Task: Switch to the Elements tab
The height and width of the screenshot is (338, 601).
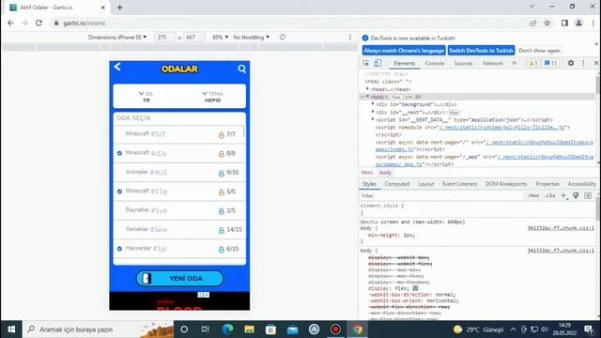Action: tap(405, 64)
